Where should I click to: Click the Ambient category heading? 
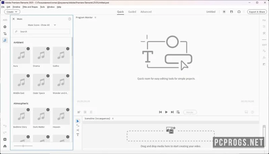pos(18,42)
